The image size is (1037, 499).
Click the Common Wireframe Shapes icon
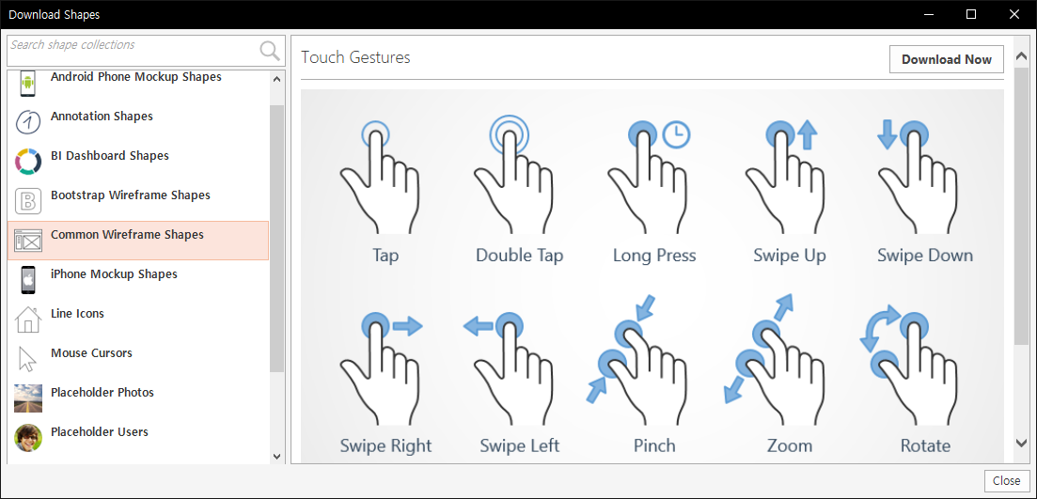(28, 241)
